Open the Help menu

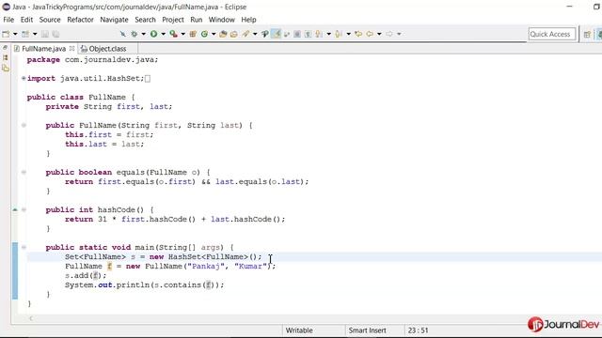click(248, 20)
